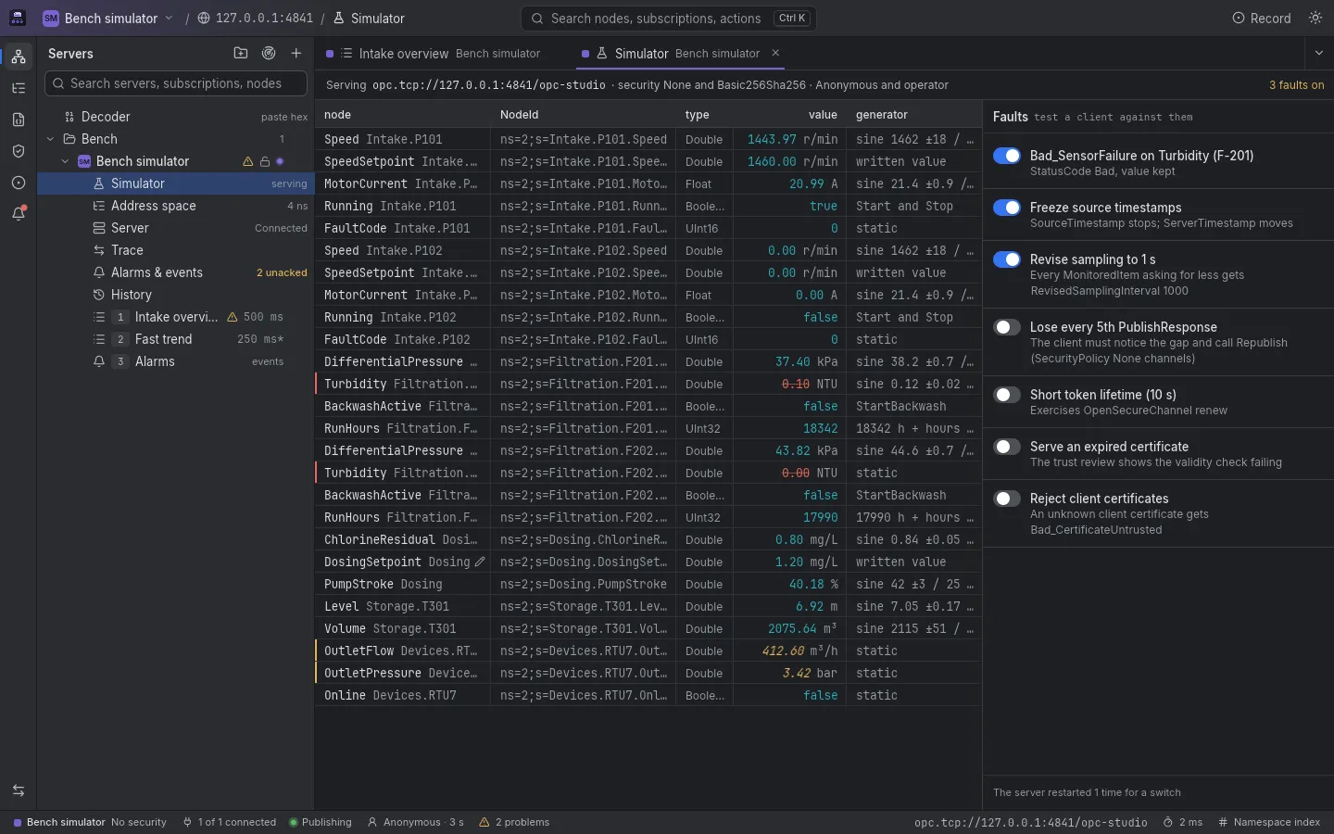This screenshot has height=834, width=1334.
Task: Open the Server tree item
Action: click(176, 228)
